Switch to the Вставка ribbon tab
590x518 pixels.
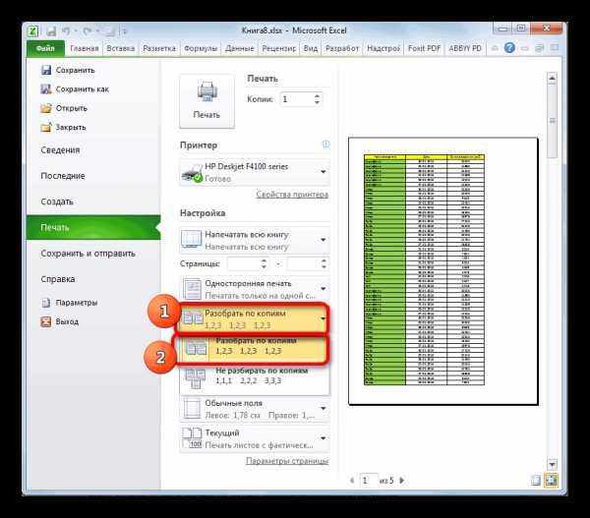coord(120,48)
